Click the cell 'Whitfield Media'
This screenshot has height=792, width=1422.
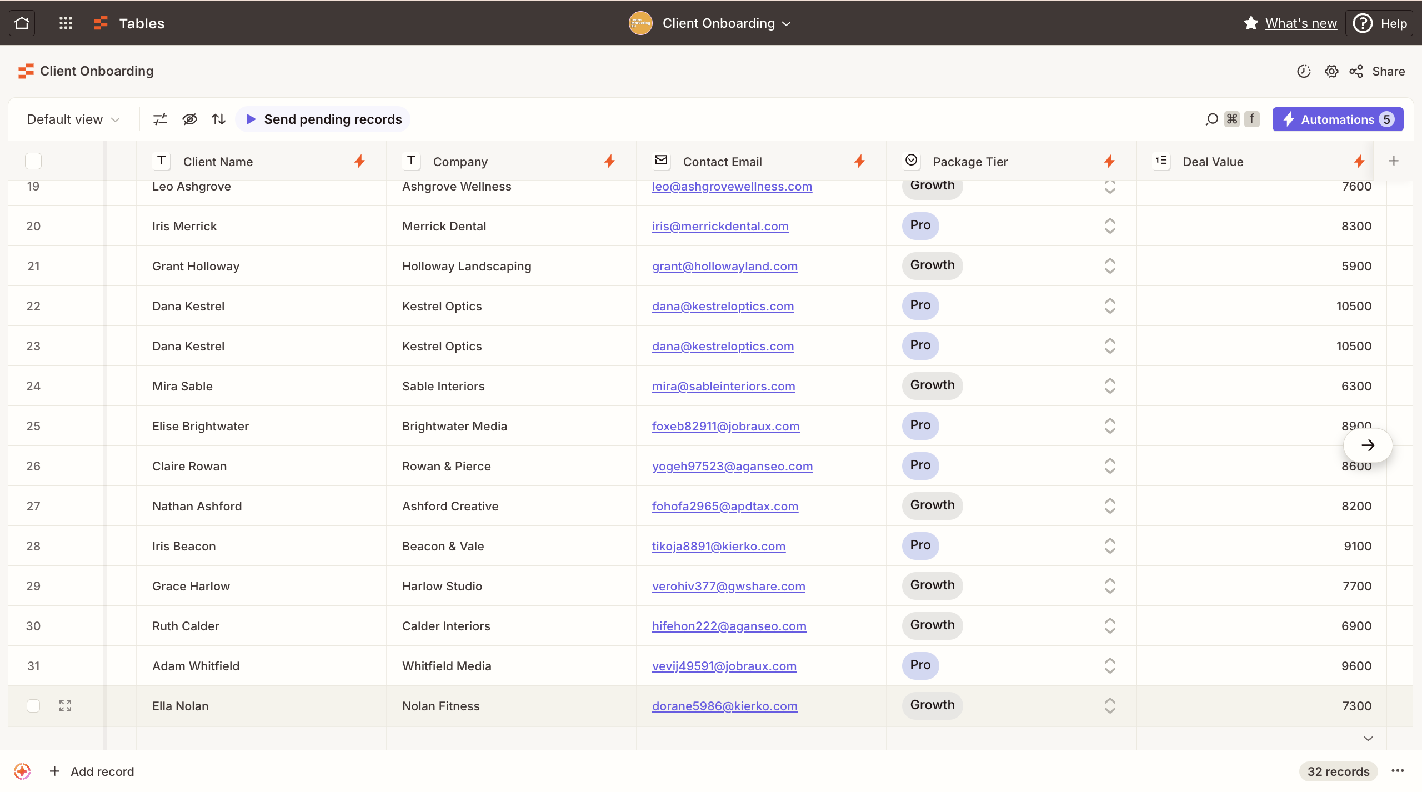tap(512, 666)
